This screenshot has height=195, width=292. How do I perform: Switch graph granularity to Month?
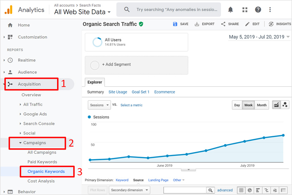click(262, 105)
